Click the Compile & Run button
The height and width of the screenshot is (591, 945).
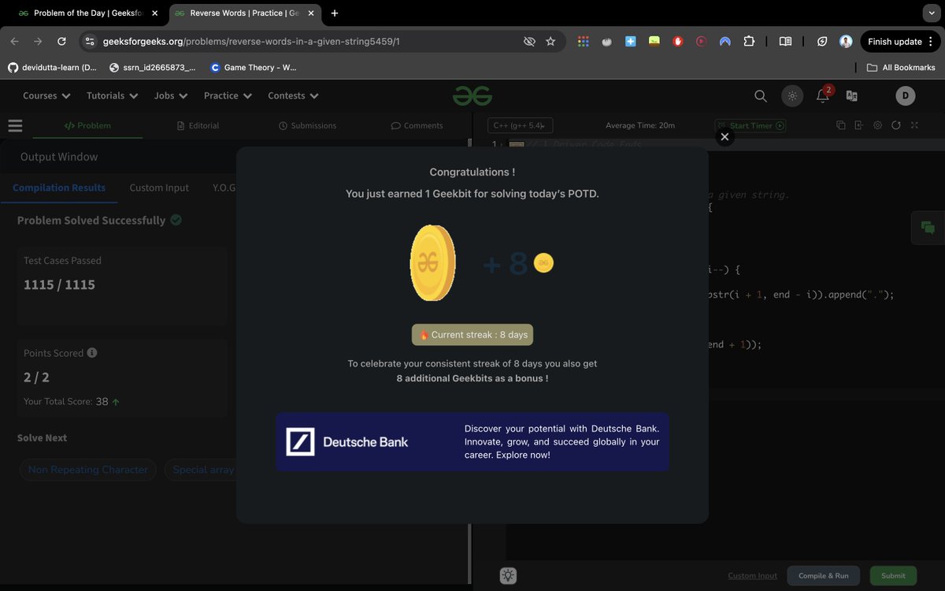click(x=824, y=576)
